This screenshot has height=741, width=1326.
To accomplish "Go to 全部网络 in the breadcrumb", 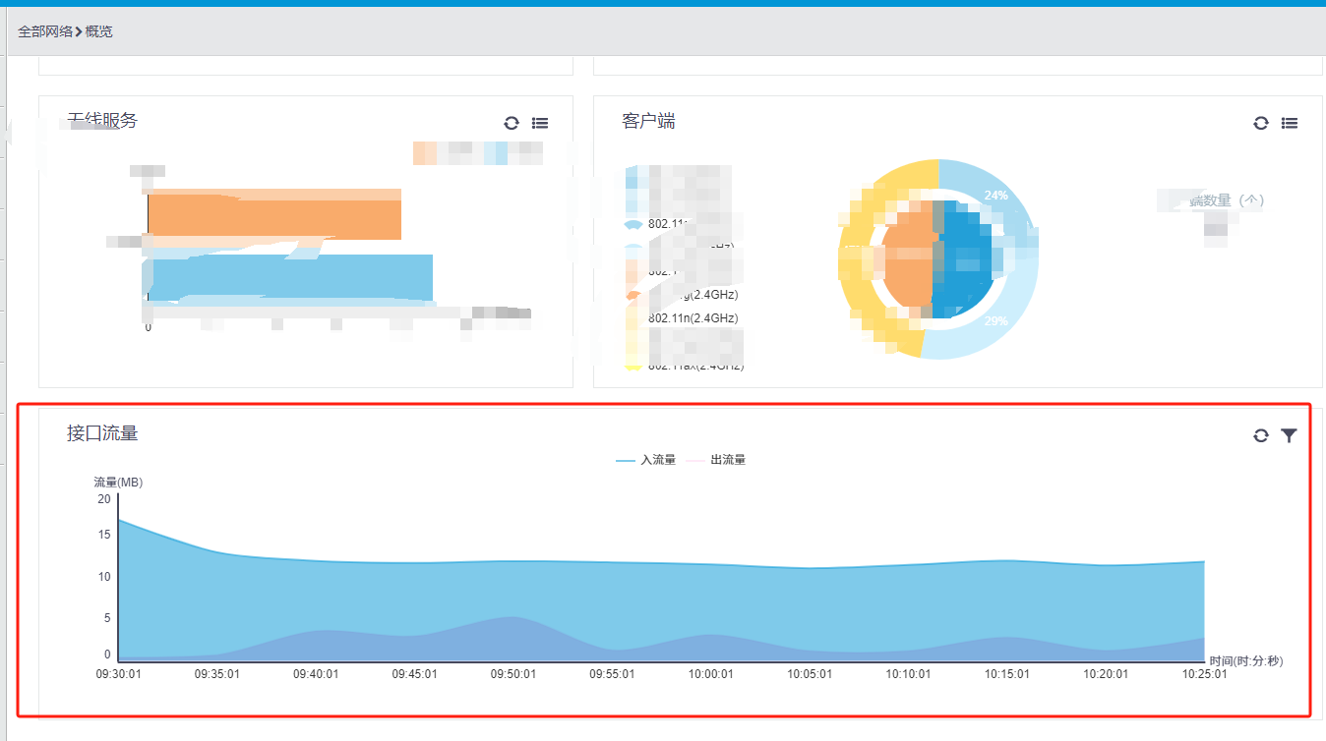I will (45, 31).
